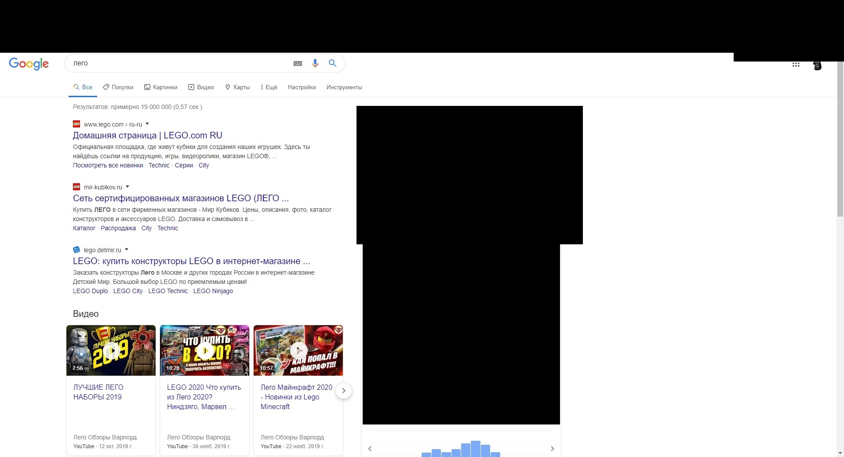Click the page vertical scrollbar
This screenshot has height=457, width=844.
pos(840,139)
